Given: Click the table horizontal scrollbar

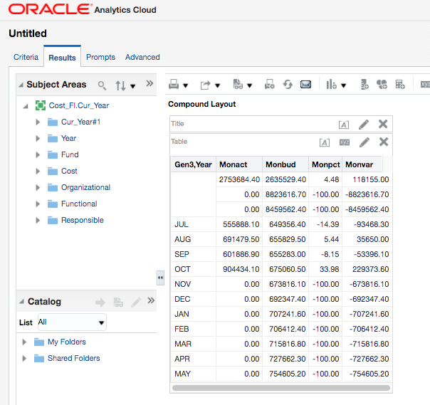Looking at the screenshot, I should coord(281,388).
